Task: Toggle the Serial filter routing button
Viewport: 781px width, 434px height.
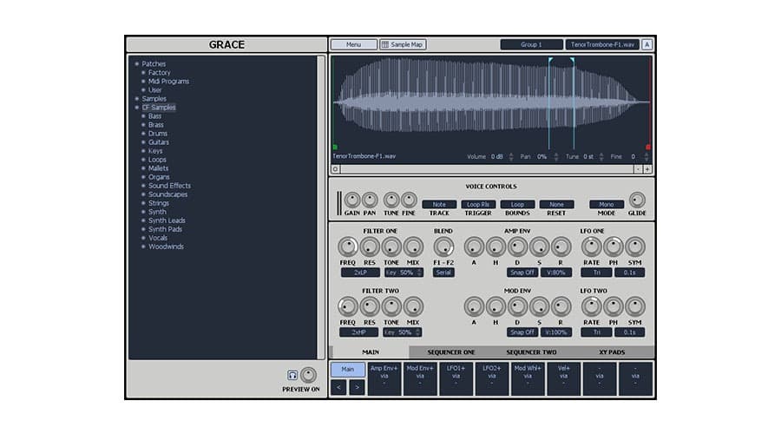Action: coord(443,273)
